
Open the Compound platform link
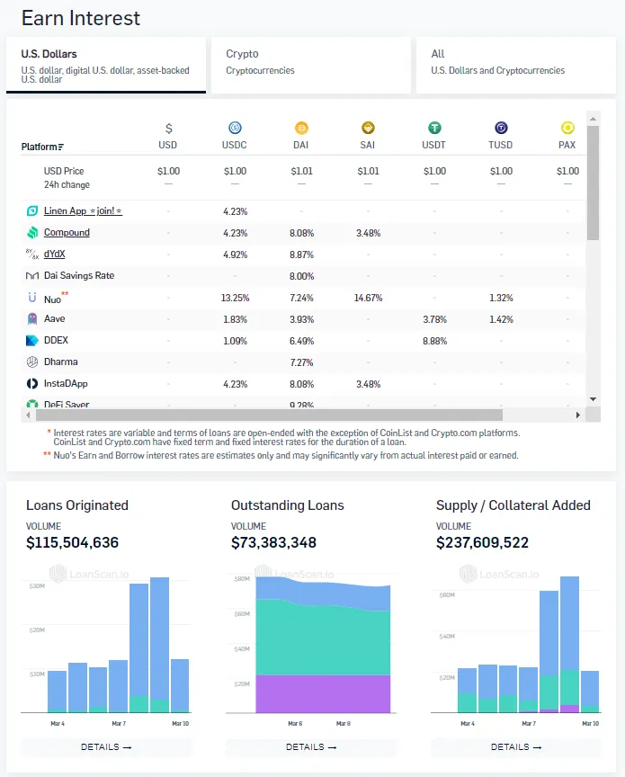click(x=67, y=232)
